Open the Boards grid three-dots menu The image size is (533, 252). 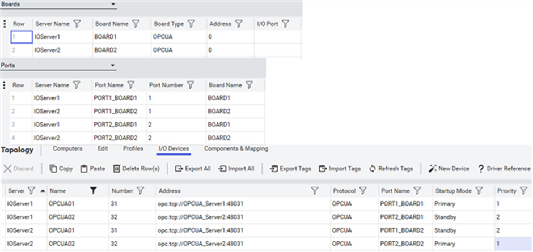click(5, 24)
